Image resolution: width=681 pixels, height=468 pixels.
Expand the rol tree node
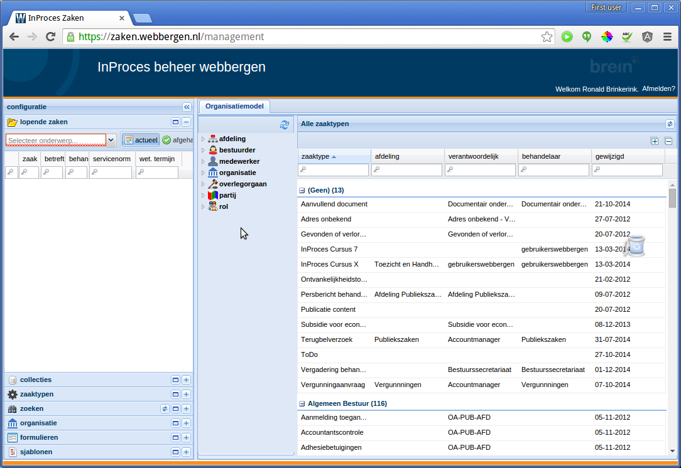pyautogui.click(x=203, y=206)
